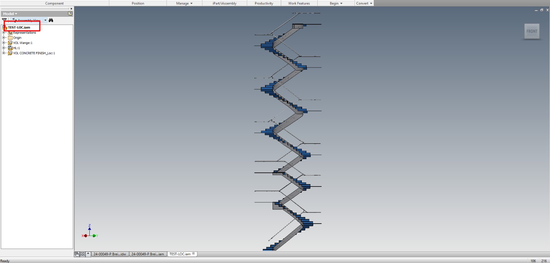550x263 pixels.
Task: Select the VOL CONCRETE FINISH_Loc:1 tree item
Action: [x=34, y=53]
